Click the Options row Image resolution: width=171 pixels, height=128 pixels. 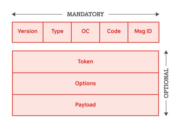point(85,83)
